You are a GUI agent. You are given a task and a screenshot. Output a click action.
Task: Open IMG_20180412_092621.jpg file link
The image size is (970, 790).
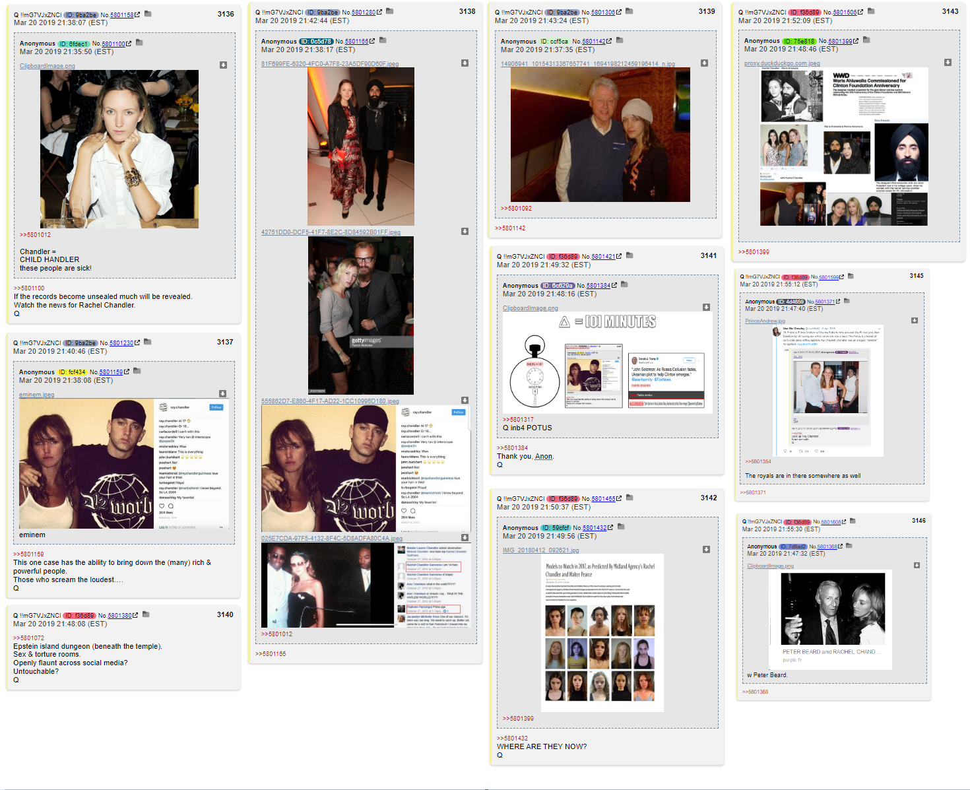(x=540, y=550)
